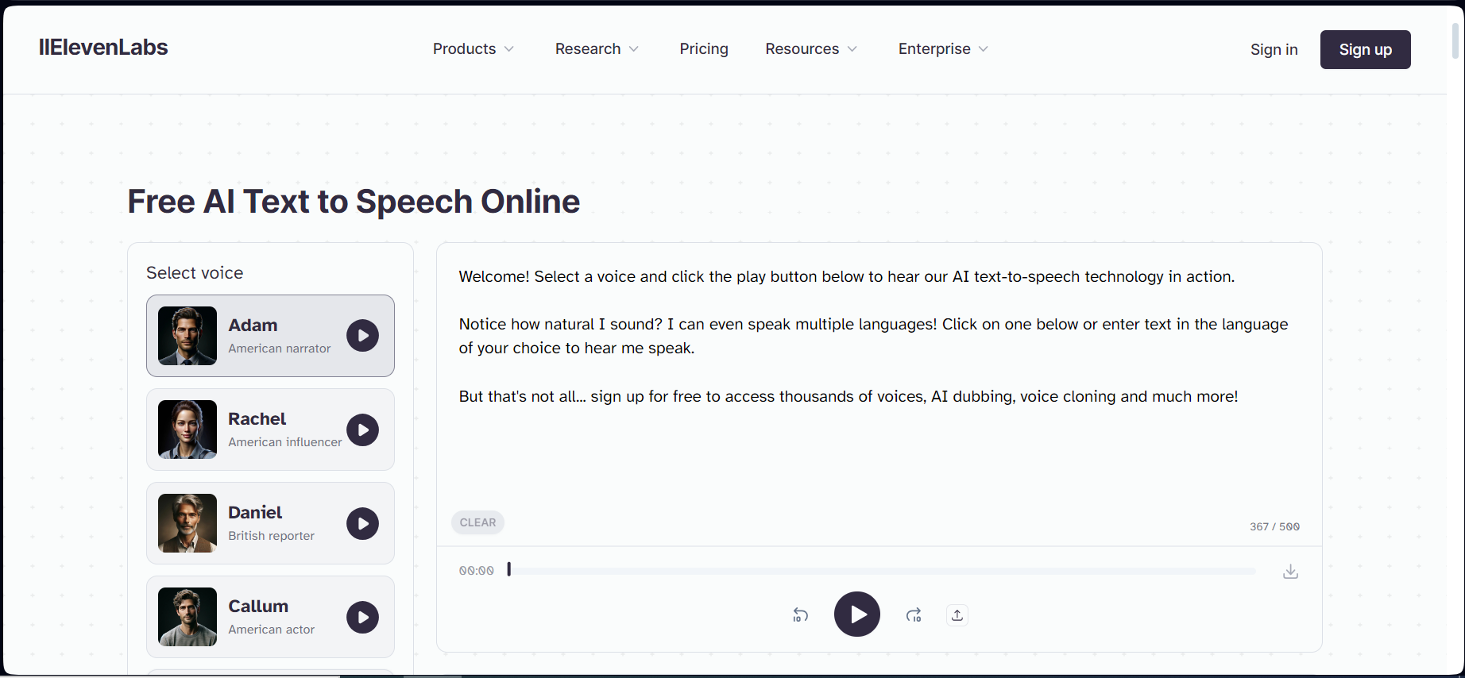1465x678 pixels.
Task: Rewind audio 10 seconds
Action: pyautogui.click(x=801, y=615)
